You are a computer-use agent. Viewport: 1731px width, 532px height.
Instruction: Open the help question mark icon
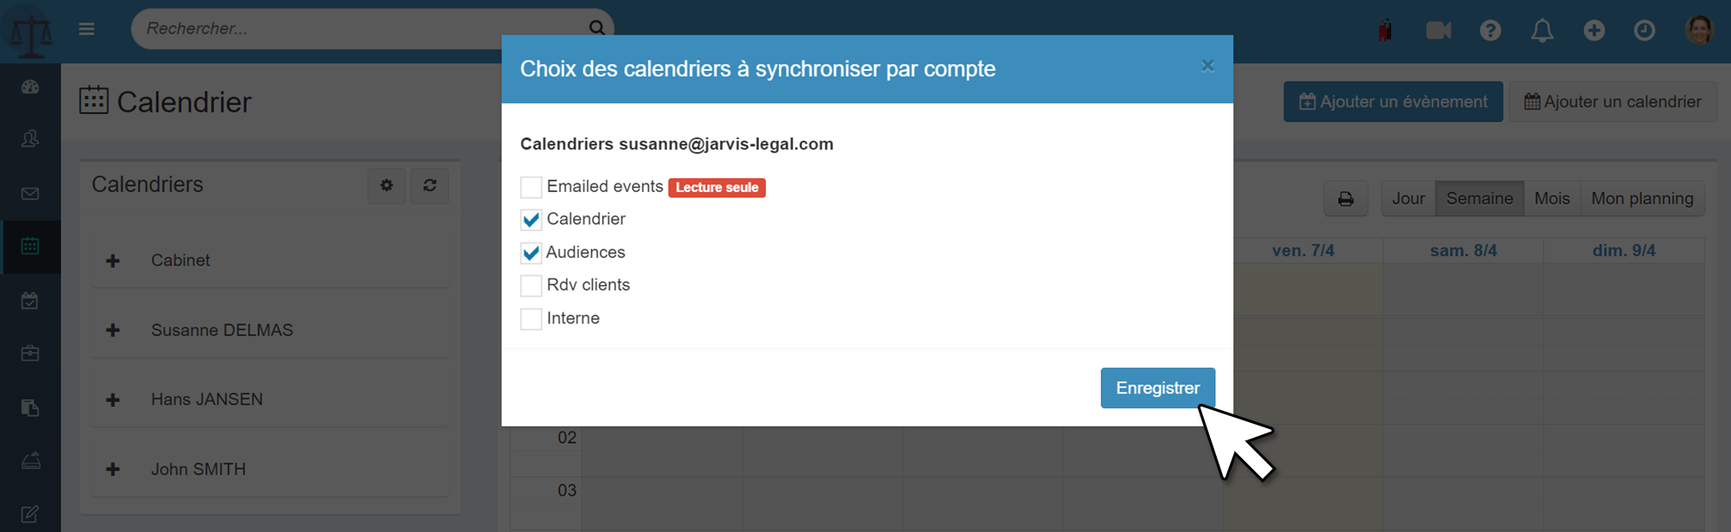[x=1490, y=30]
